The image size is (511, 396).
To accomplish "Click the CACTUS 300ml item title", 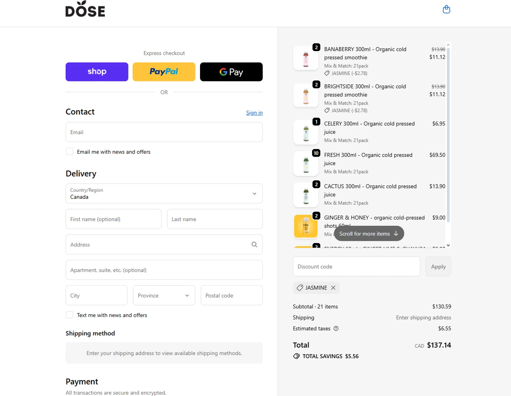I will coord(370,190).
